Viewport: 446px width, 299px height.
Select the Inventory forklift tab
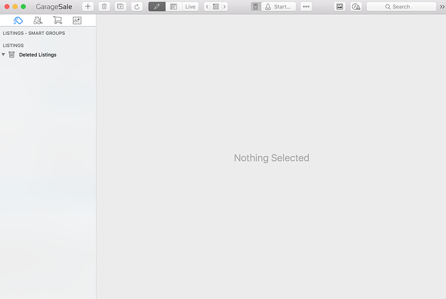[x=38, y=21]
